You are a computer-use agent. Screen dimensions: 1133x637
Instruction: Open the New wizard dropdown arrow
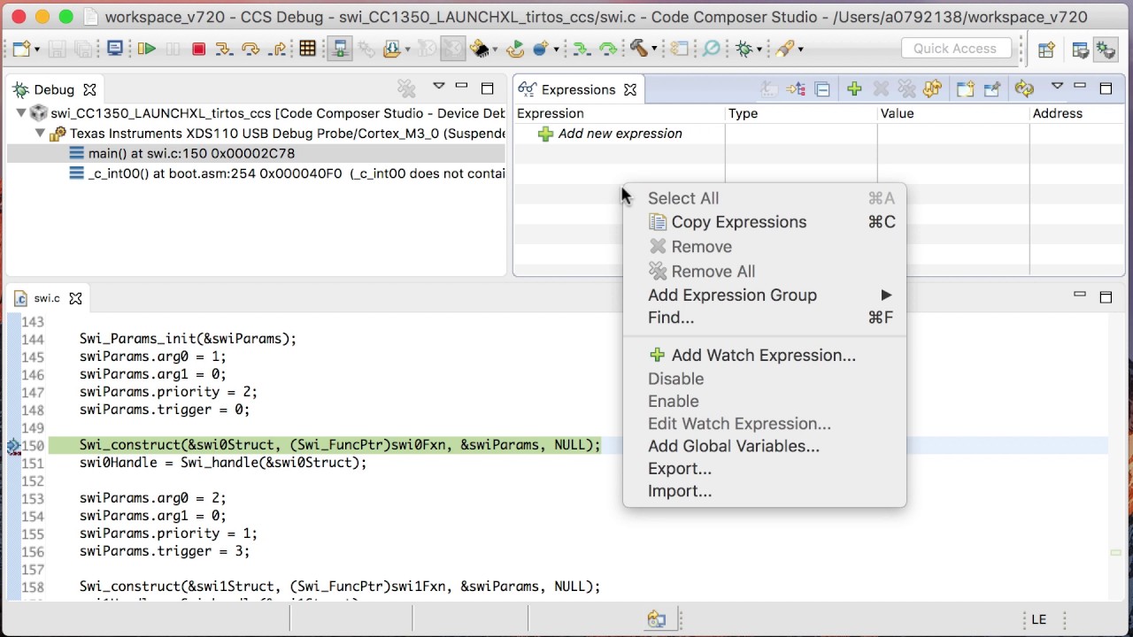tap(37, 50)
